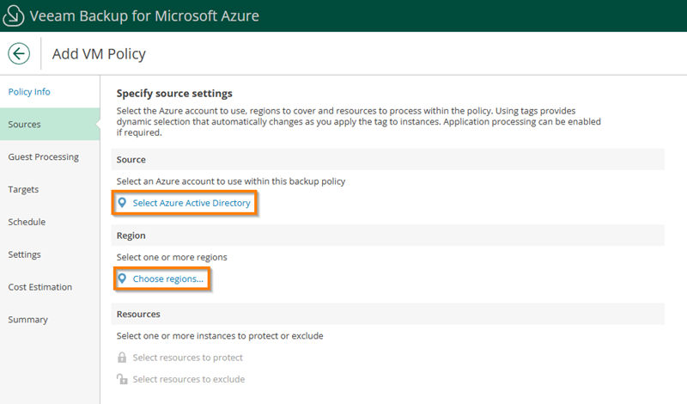Click the open lock icon beside resources to exclude
This screenshot has width=687, height=404.
point(122,379)
